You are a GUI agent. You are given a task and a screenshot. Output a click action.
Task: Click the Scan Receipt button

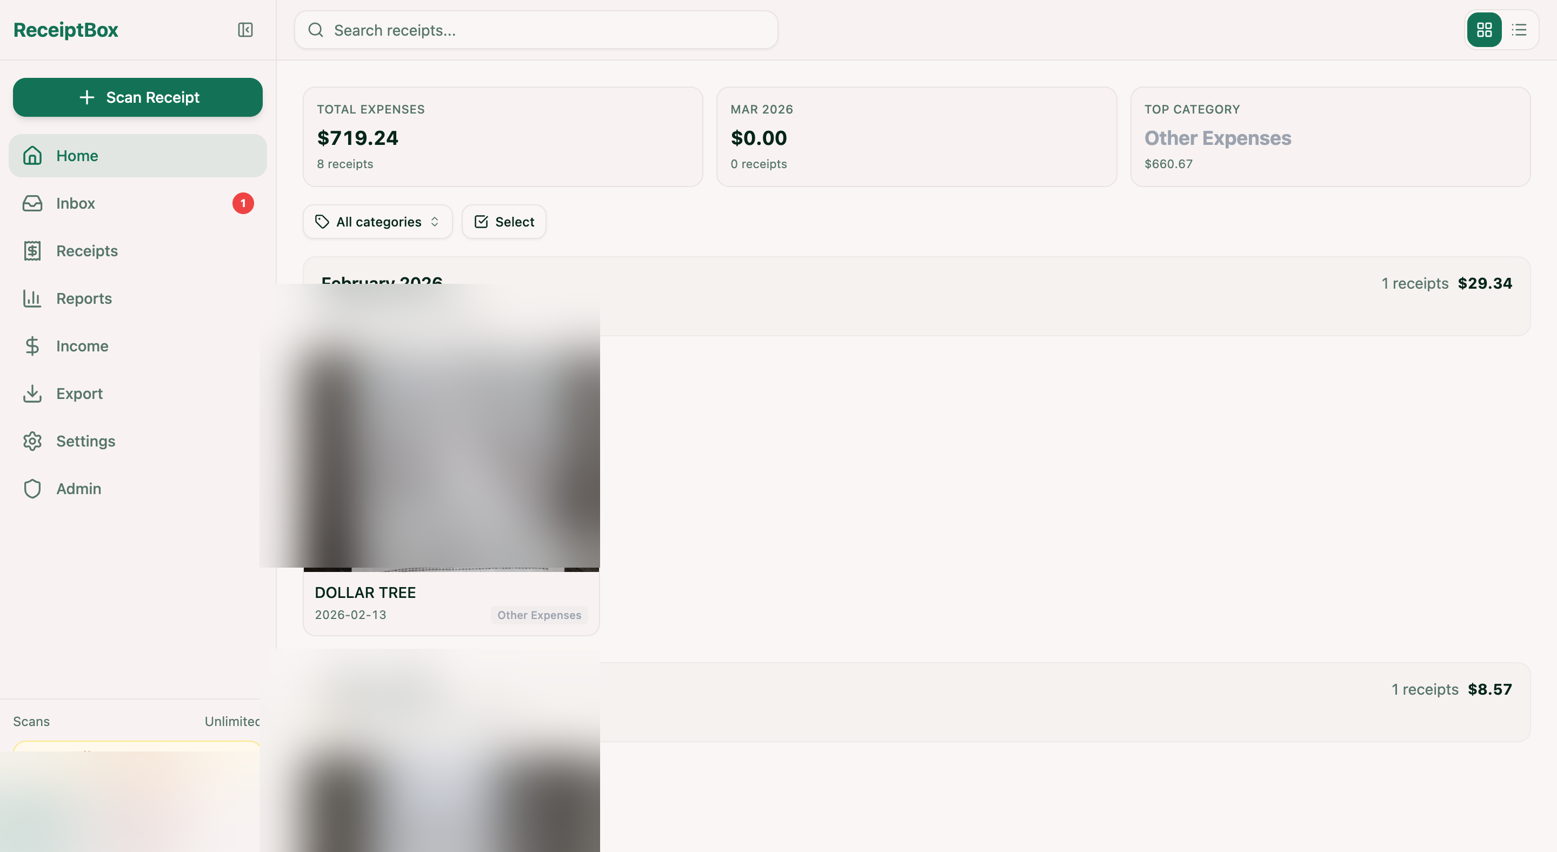pos(137,97)
